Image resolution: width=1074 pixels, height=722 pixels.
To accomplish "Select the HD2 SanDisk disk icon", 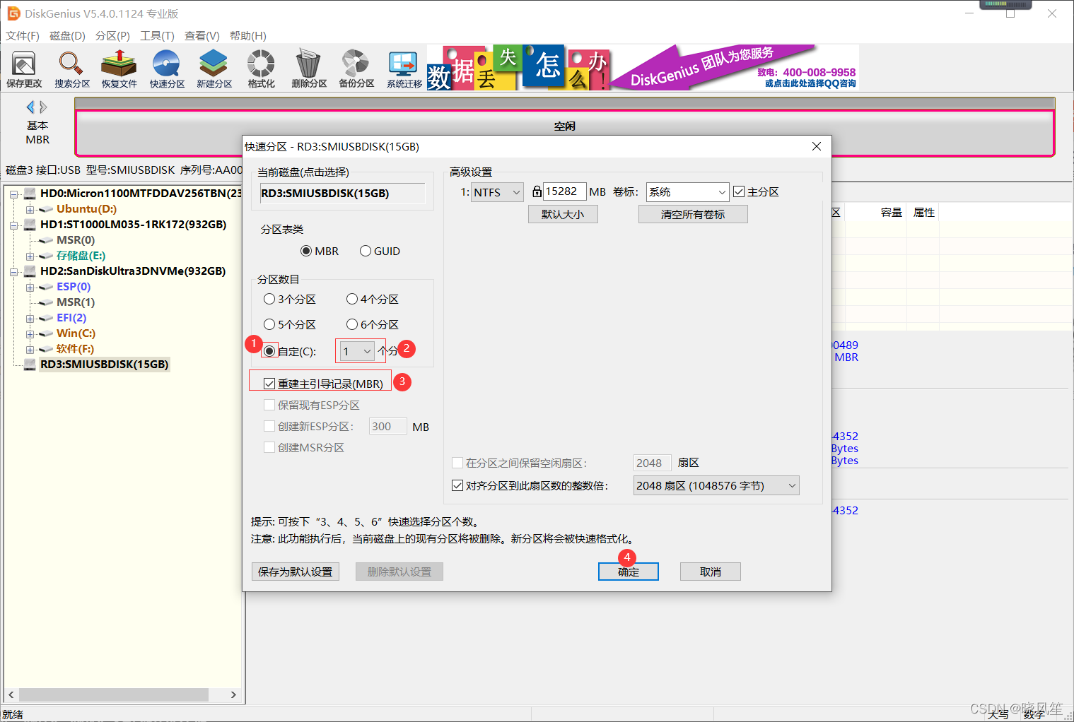I will tap(30, 271).
